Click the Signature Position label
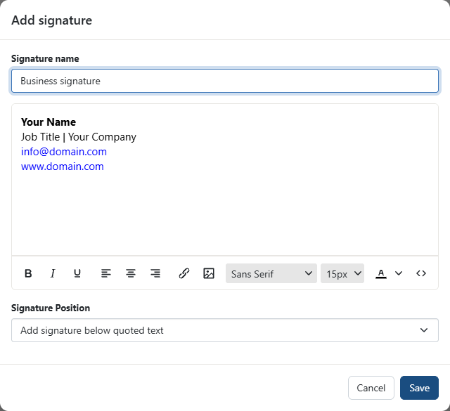 (x=51, y=308)
